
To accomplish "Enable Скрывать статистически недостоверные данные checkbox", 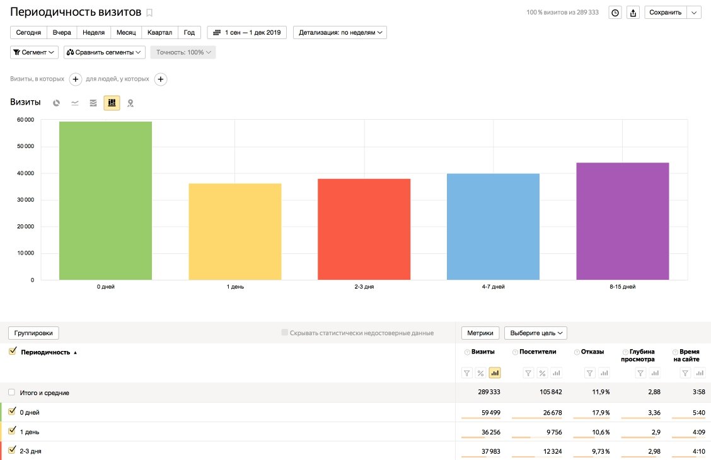I will point(284,333).
